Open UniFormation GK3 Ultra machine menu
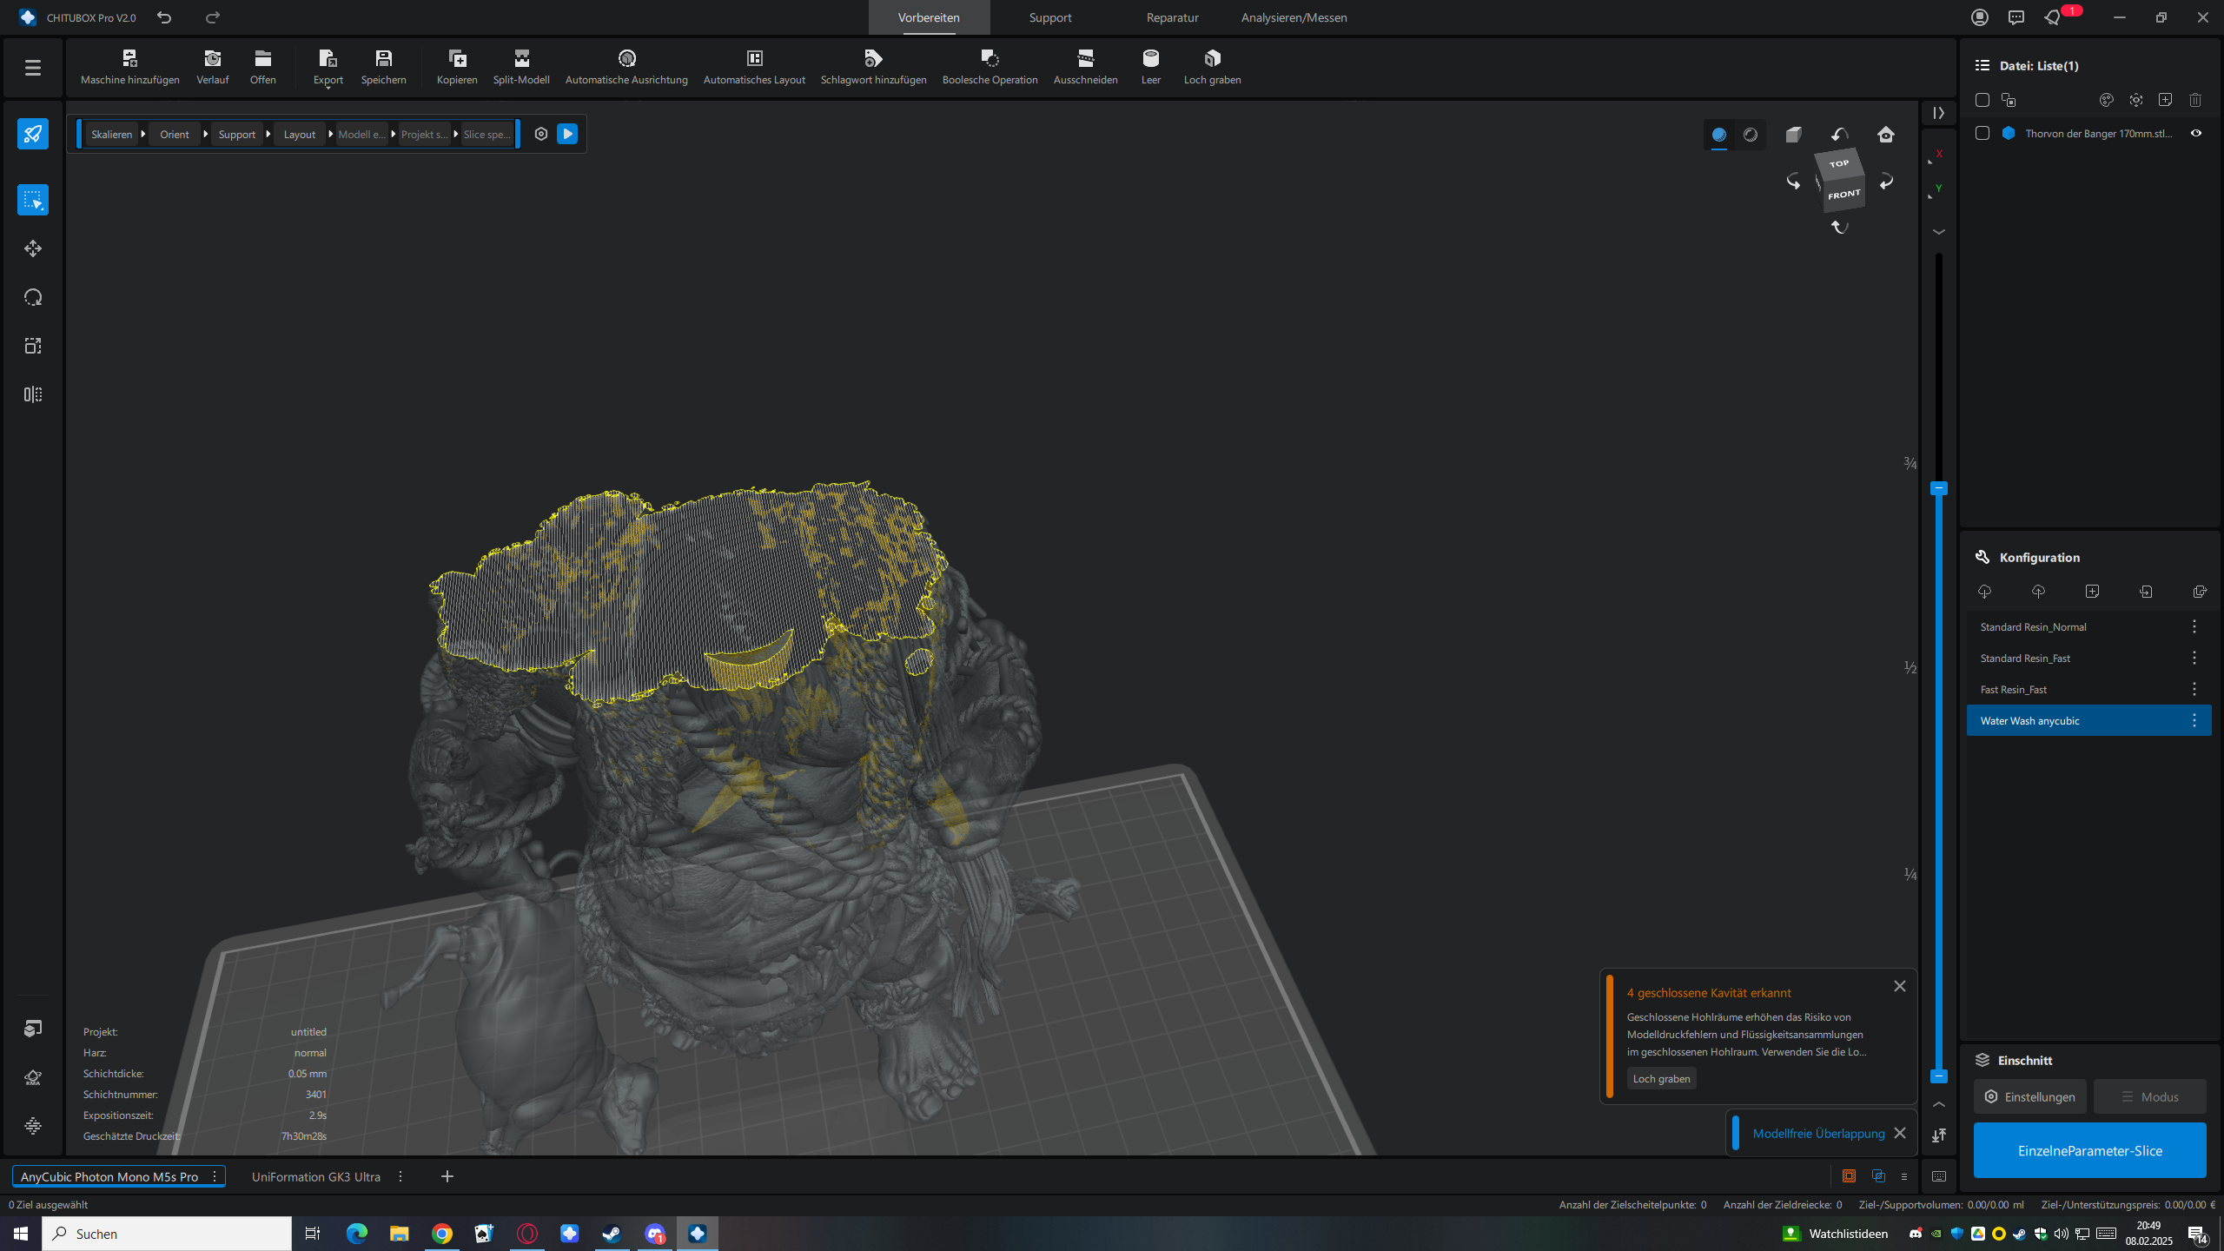2224x1251 pixels. [400, 1176]
